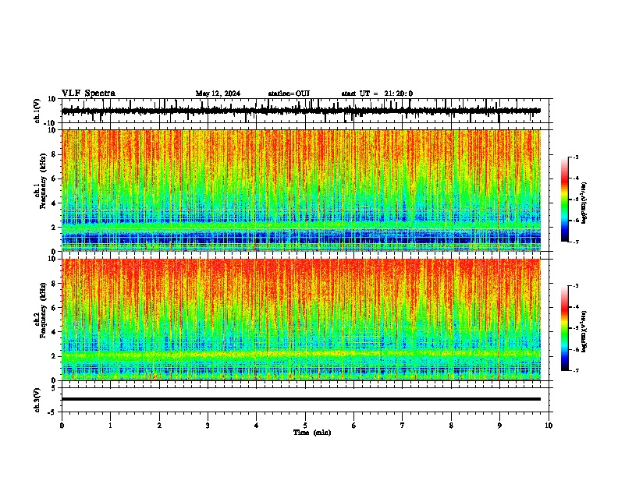This screenshot has width=618, height=477.
Task: Click the "-7" value on ch.1 colorbar
Action: point(575,242)
